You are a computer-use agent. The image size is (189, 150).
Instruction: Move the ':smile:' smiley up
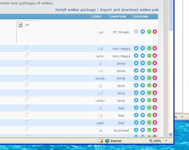(136, 78)
